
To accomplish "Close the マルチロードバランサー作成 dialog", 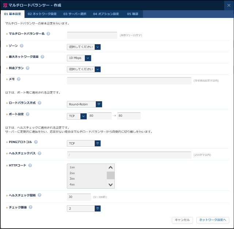I will point(229,5).
